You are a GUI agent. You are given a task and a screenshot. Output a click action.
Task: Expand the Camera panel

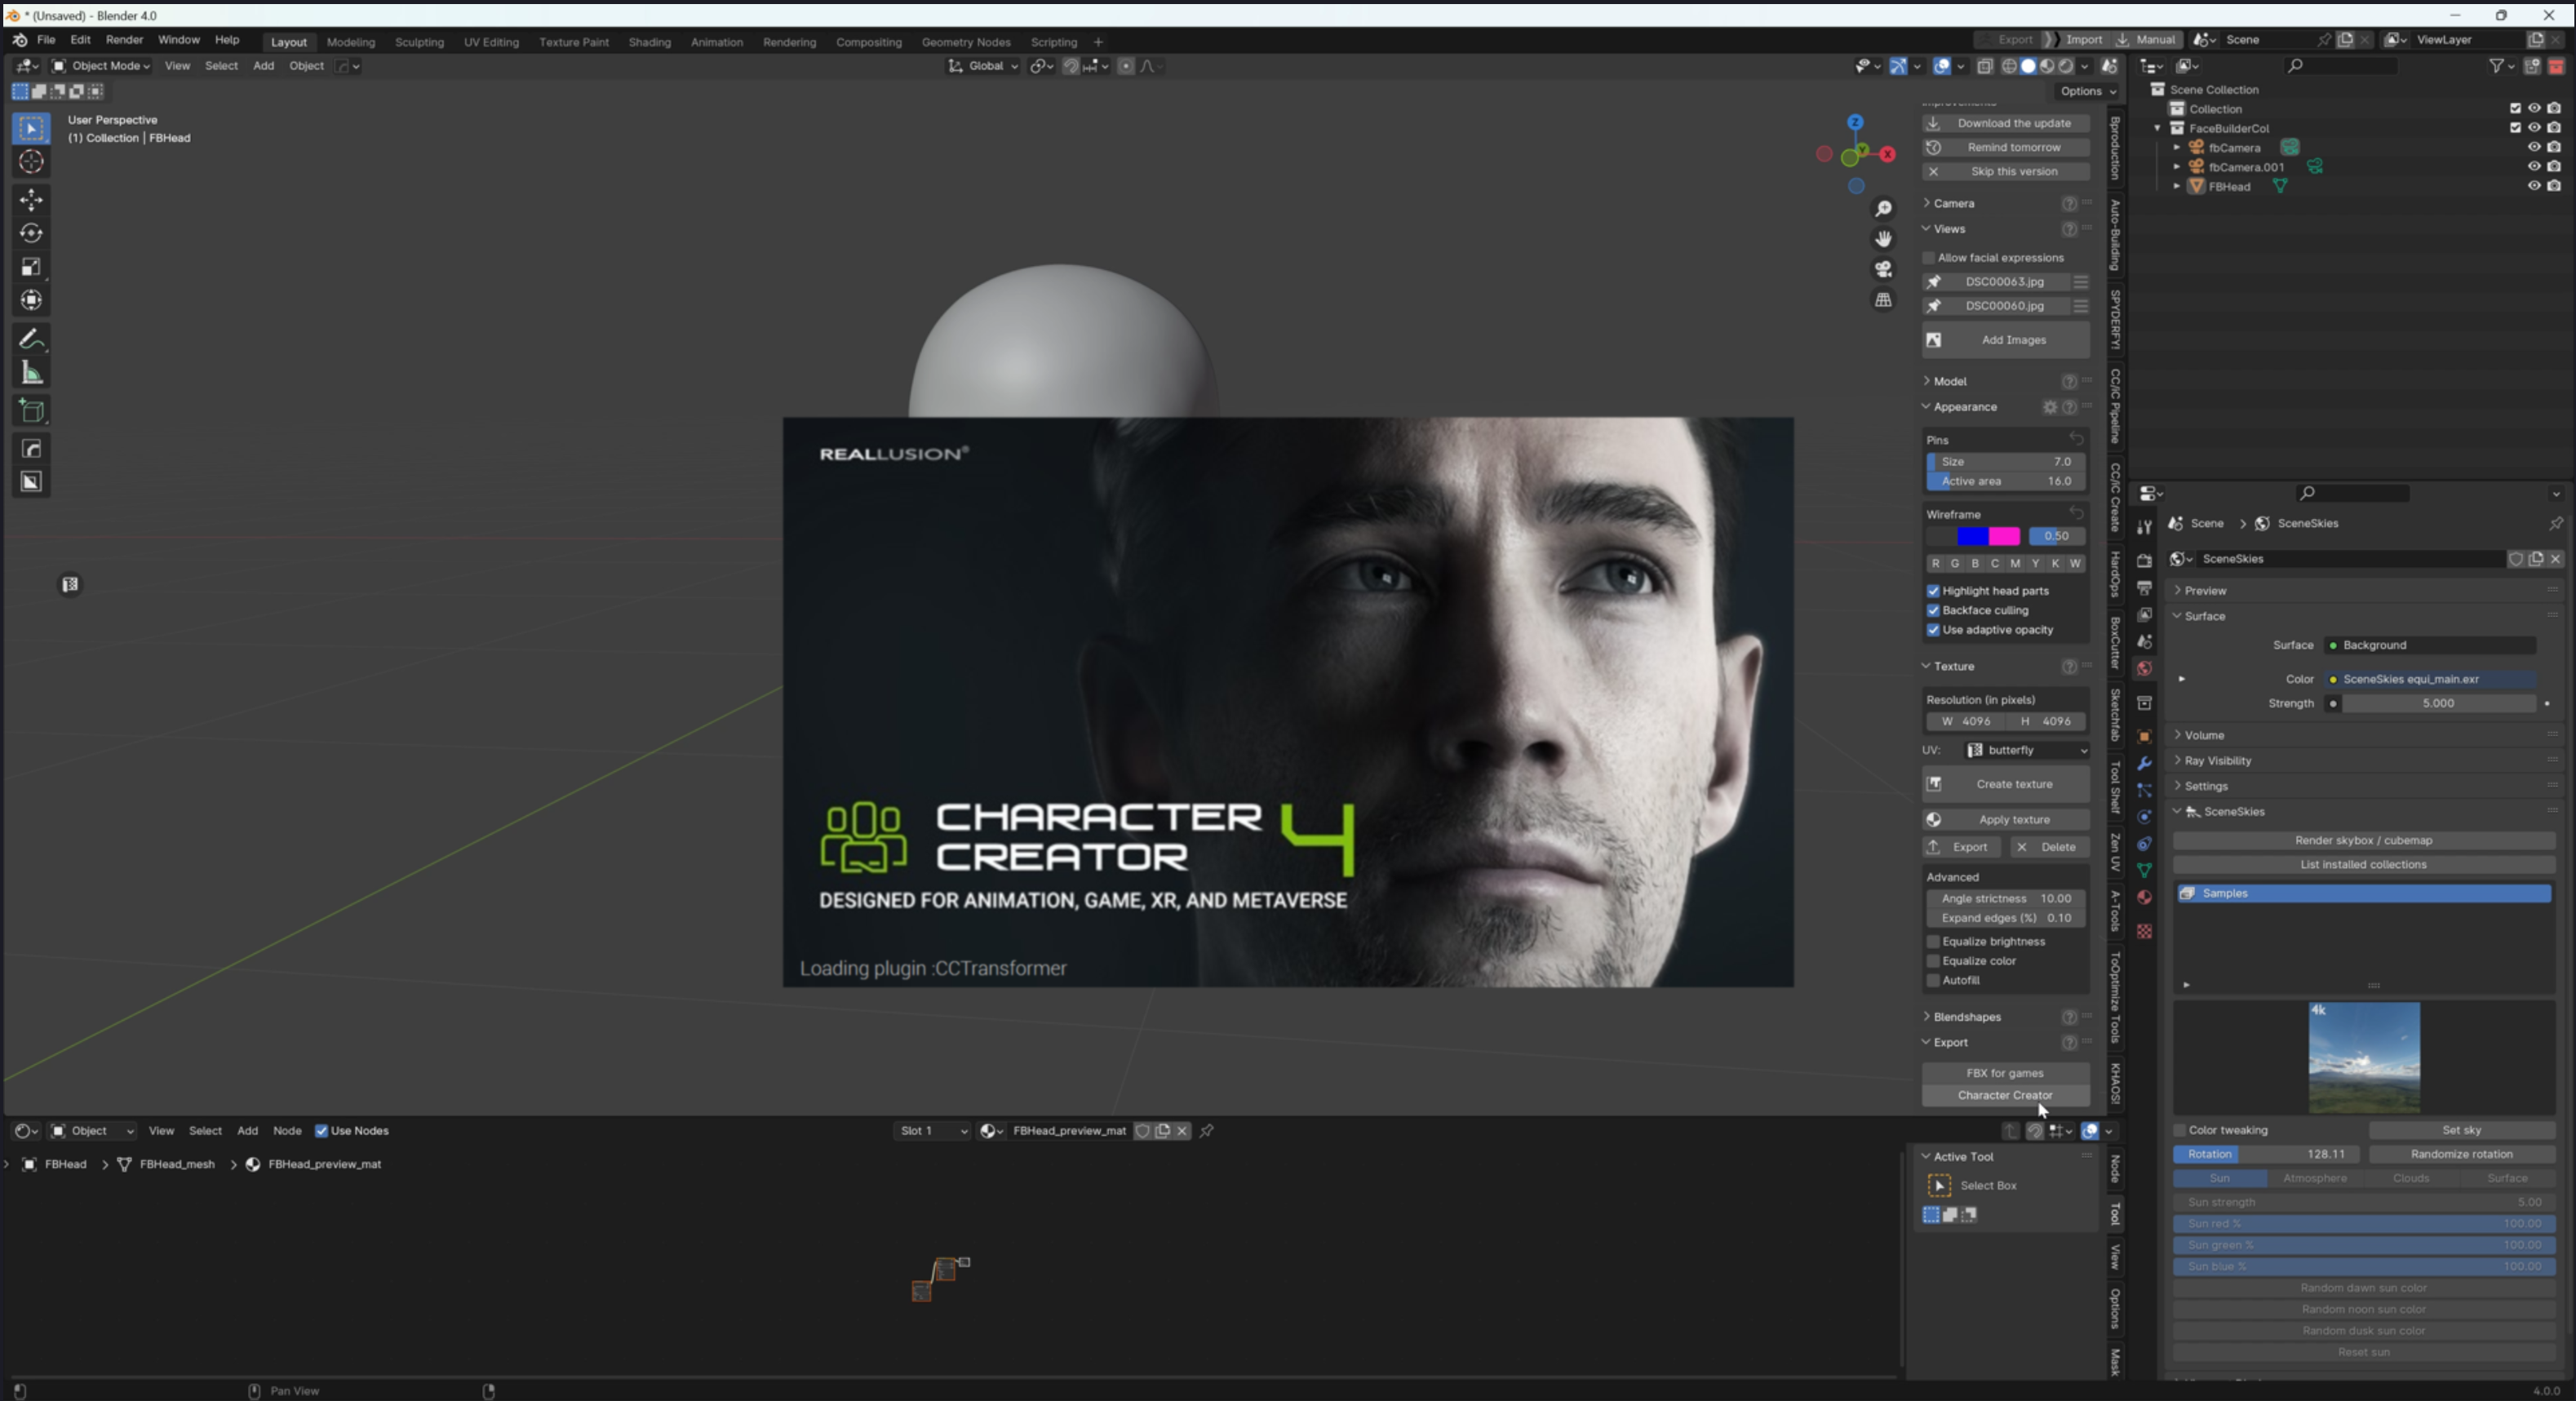click(1953, 203)
